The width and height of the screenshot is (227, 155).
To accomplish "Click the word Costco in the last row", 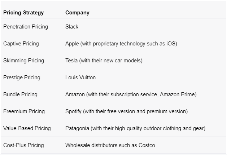I will coord(147,145).
